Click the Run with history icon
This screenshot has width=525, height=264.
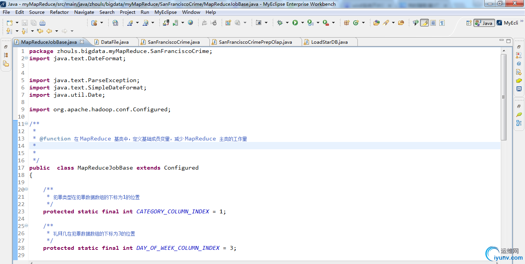click(310, 23)
